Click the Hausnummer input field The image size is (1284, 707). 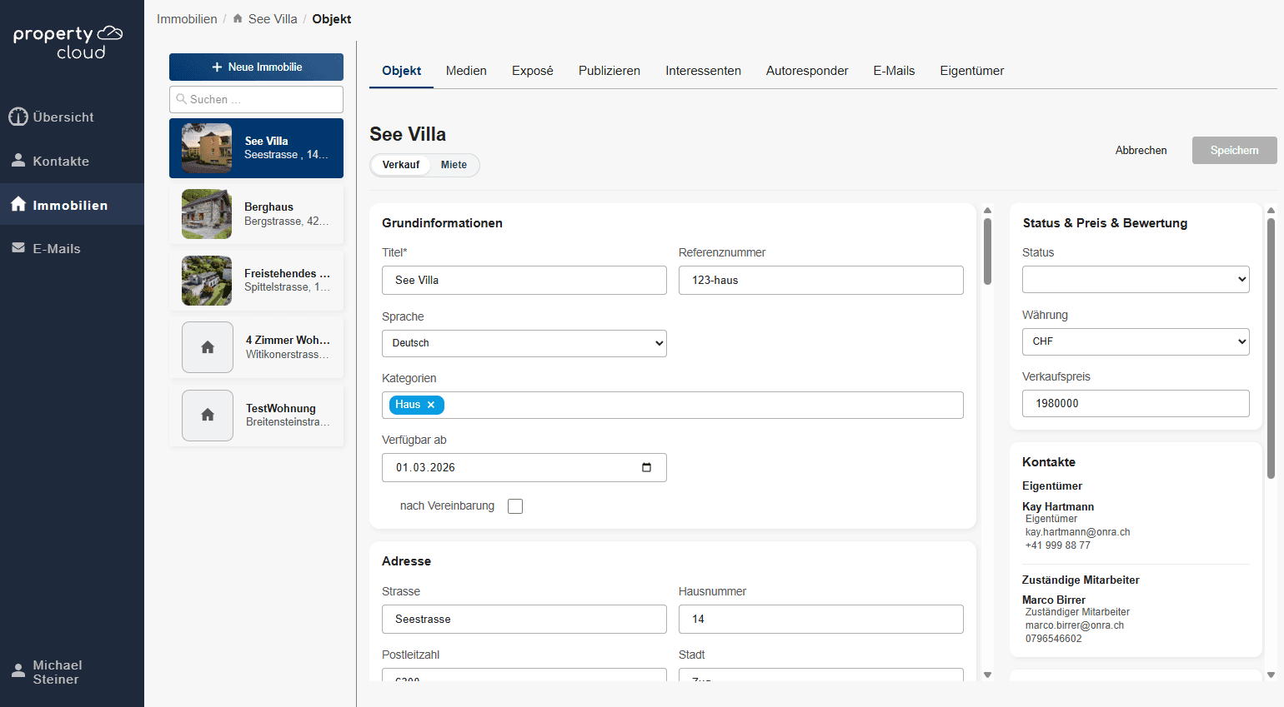[821, 619]
